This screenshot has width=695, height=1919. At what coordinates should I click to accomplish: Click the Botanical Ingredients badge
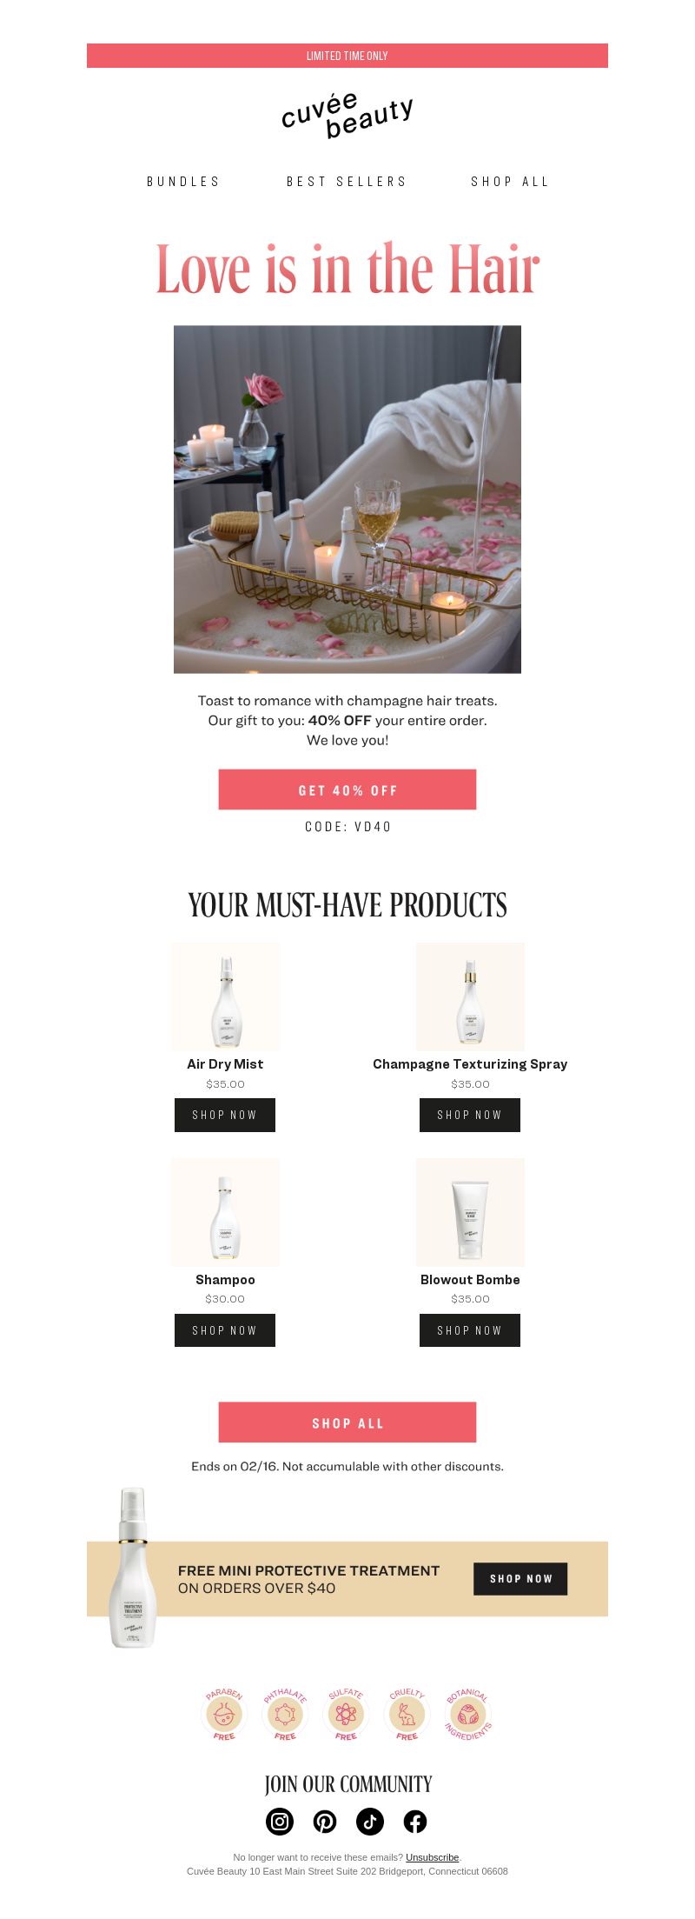pos(468,1714)
